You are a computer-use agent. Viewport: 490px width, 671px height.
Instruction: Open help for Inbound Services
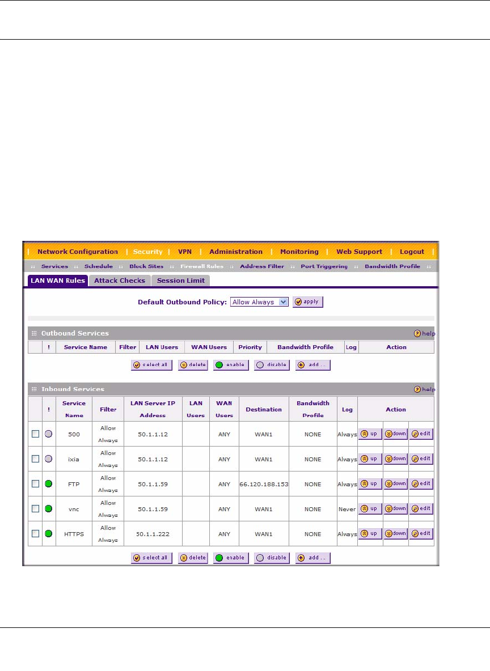[x=424, y=389]
